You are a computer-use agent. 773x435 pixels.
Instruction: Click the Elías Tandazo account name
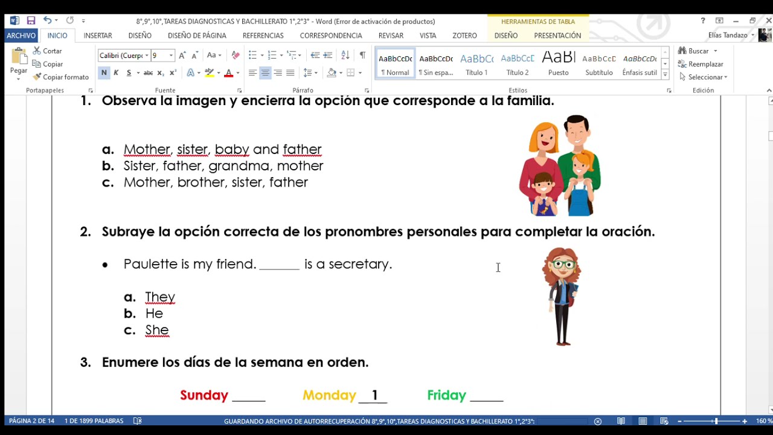pos(728,36)
